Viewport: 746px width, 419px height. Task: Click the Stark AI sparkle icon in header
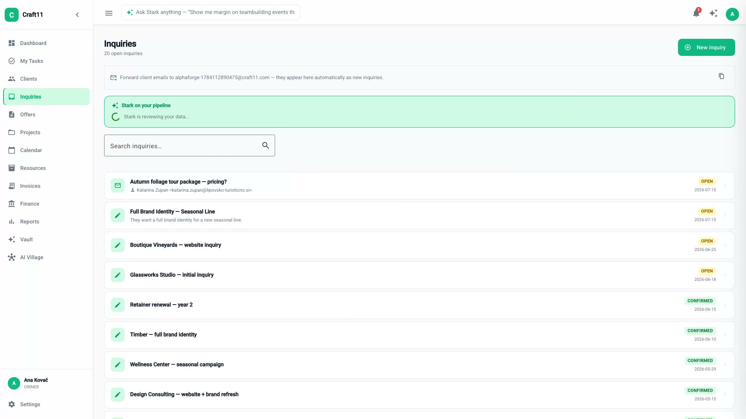click(713, 14)
